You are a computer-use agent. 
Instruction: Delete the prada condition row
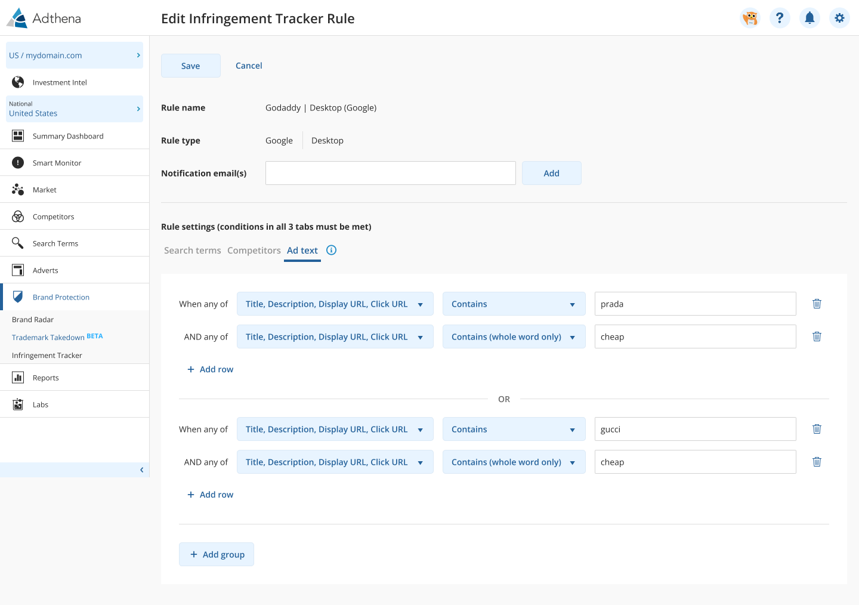[x=817, y=304]
